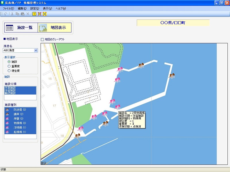Select 浮桟橋 (1) in the 施設種別 list
This screenshot has width=230, height=172.
[20, 128]
